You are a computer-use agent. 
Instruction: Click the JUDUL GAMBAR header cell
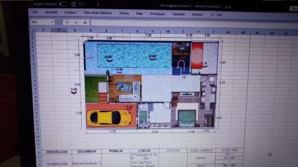[202, 150]
